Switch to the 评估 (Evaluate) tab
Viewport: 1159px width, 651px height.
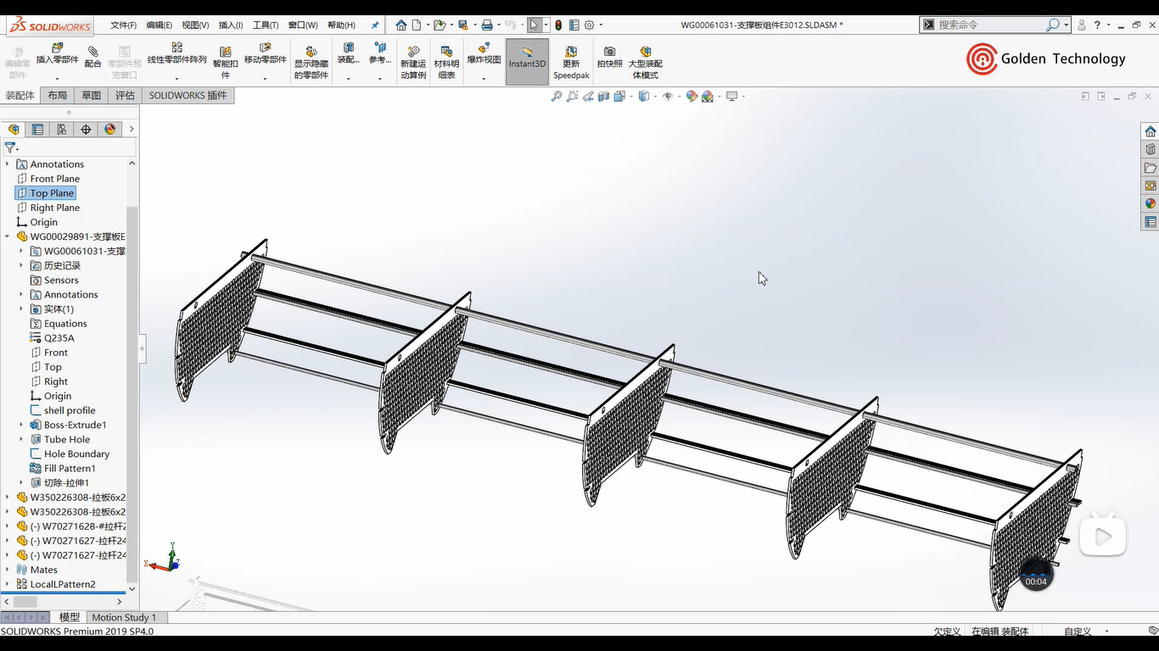[x=125, y=96]
